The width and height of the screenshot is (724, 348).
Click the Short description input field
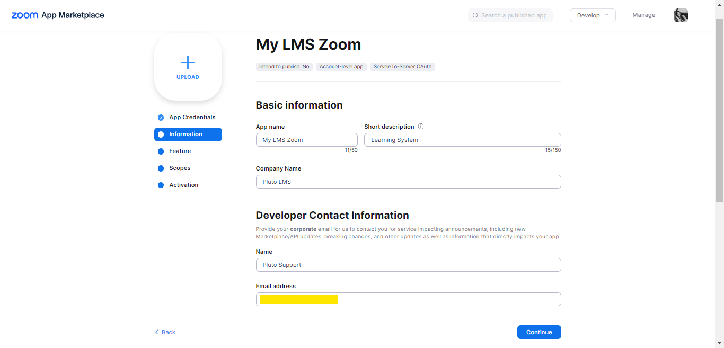[463, 140]
